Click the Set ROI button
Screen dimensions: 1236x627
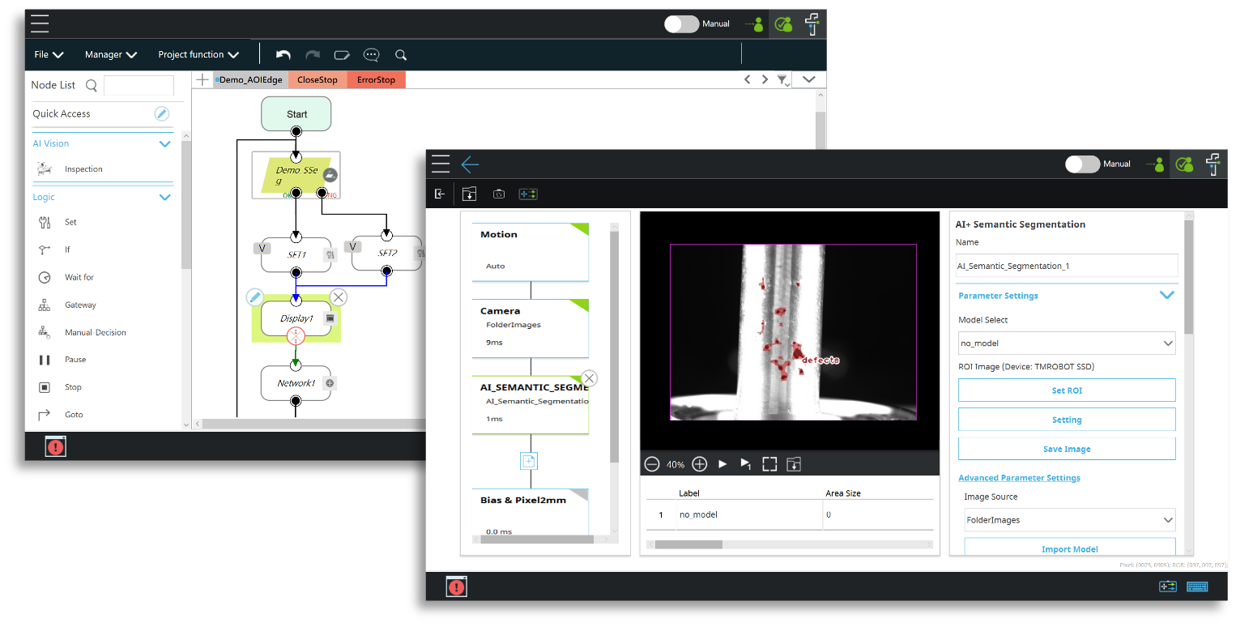(1067, 390)
